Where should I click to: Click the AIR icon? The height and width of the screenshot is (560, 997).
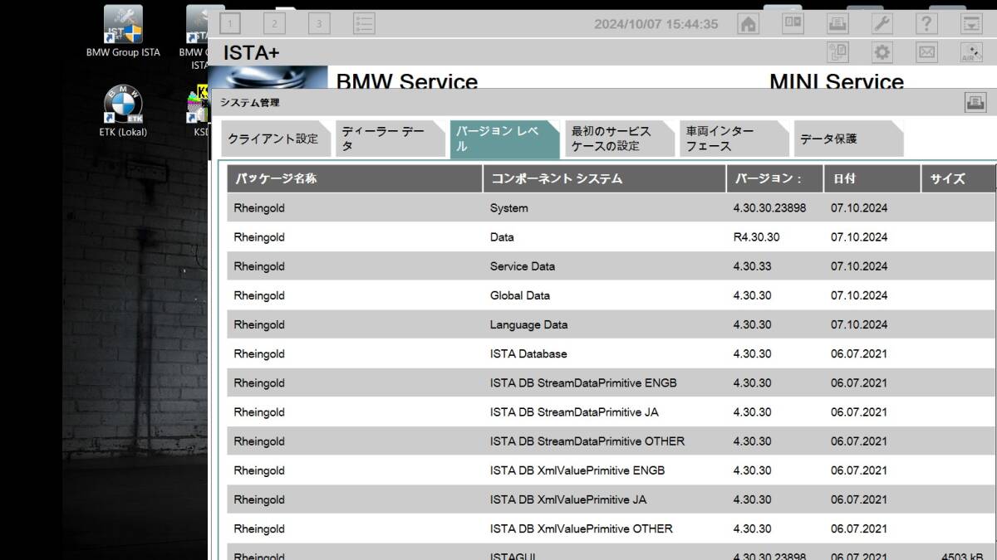pos(971,53)
